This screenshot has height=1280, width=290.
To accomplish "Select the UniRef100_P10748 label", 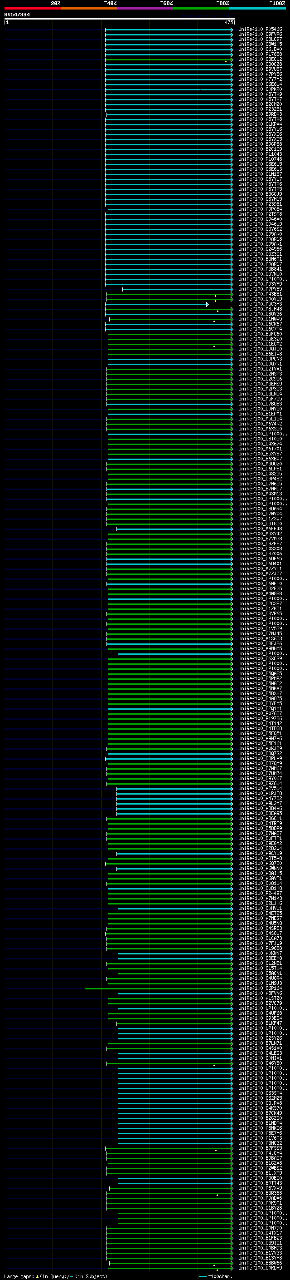I will tap(260, 159).
